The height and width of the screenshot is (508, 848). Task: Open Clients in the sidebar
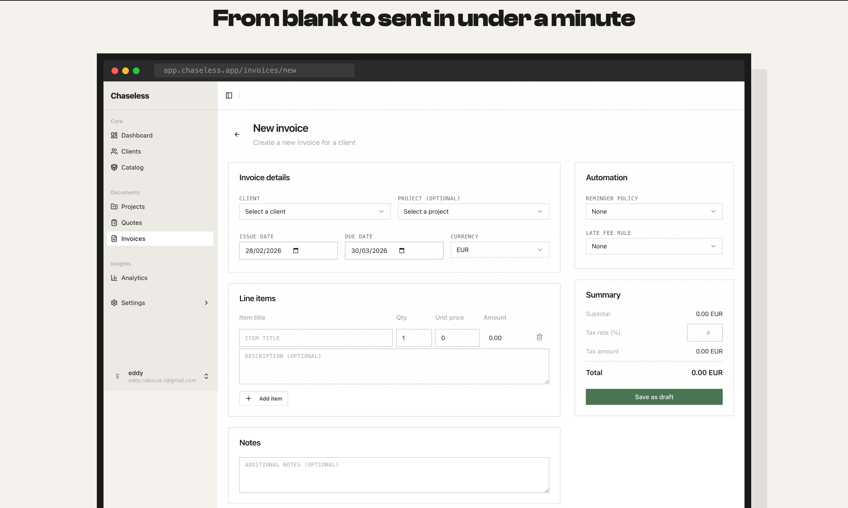click(131, 151)
